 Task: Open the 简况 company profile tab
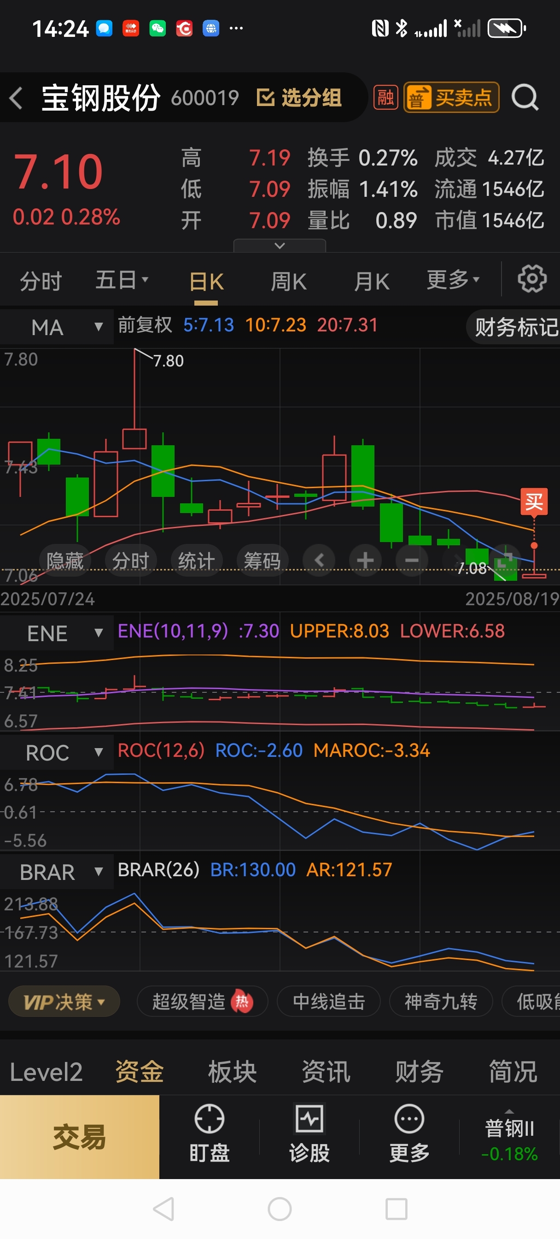513,1072
